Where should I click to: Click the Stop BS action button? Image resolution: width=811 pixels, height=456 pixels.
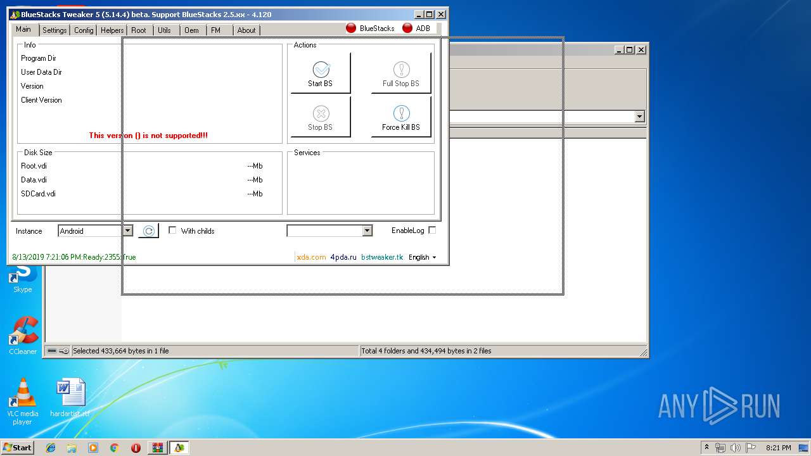point(320,117)
